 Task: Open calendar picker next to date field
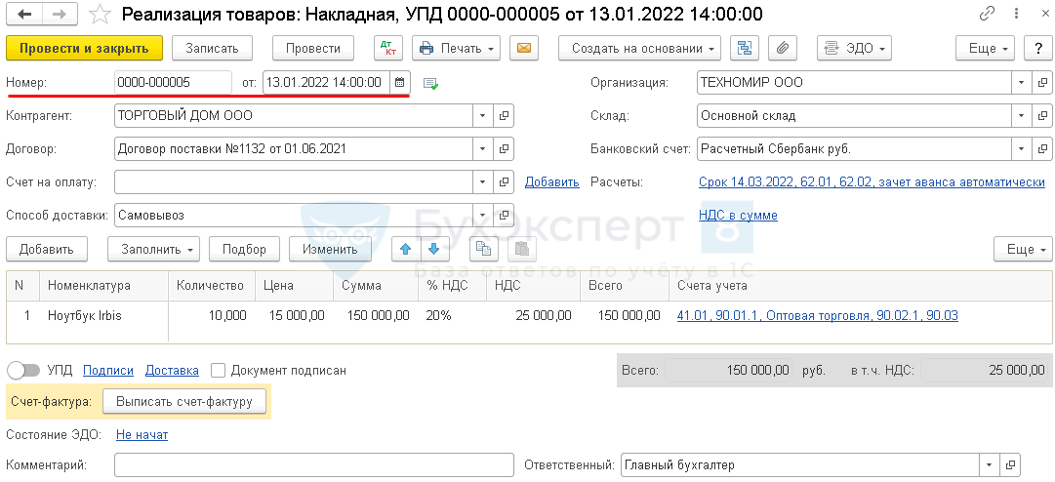[400, 83]
